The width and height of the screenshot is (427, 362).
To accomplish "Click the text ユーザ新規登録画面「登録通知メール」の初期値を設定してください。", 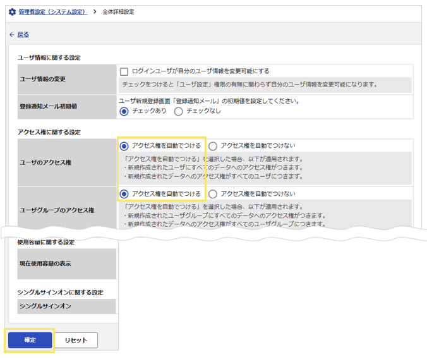I will (210, 101).
